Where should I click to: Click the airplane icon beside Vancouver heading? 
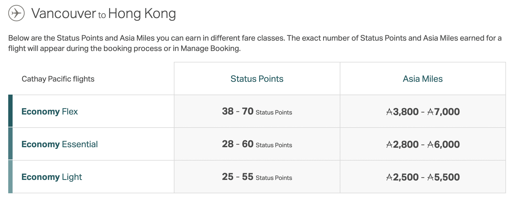tap(16, 13)
